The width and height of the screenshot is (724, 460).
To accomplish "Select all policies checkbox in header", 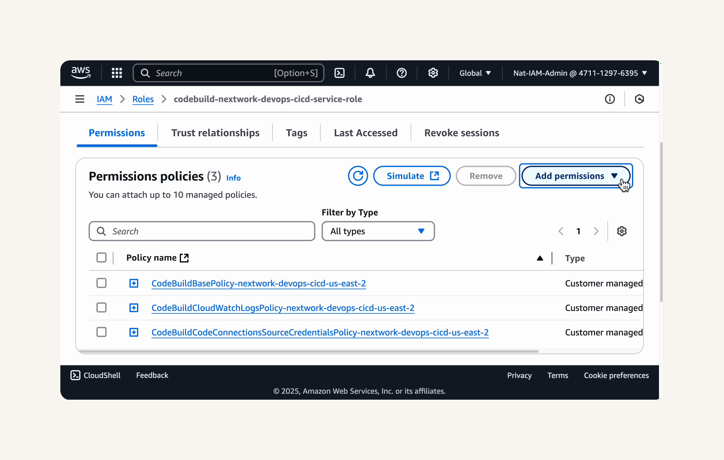I will click(x=101, y=258).
